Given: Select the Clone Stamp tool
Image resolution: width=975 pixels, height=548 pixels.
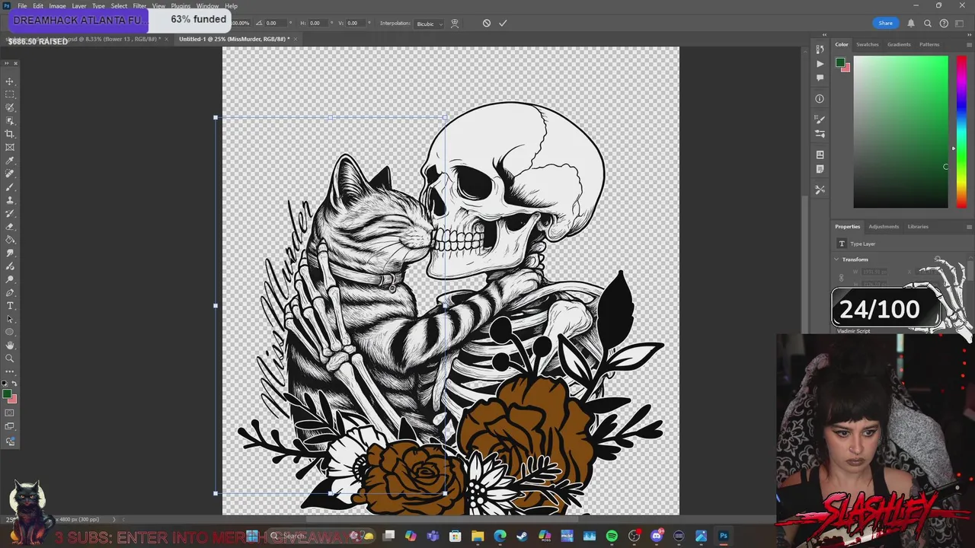Looking at the screenshot, I should point(10,200).
